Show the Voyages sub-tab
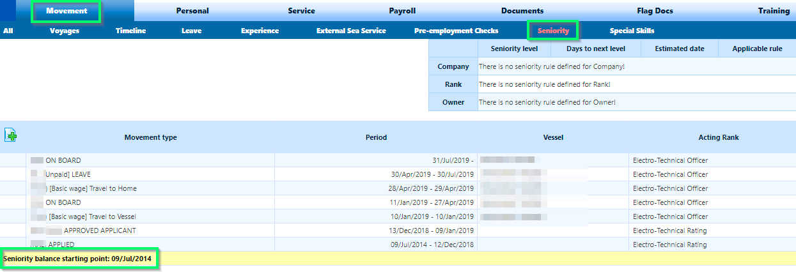This screenshot has width=796, height=272. click(65, 31)
